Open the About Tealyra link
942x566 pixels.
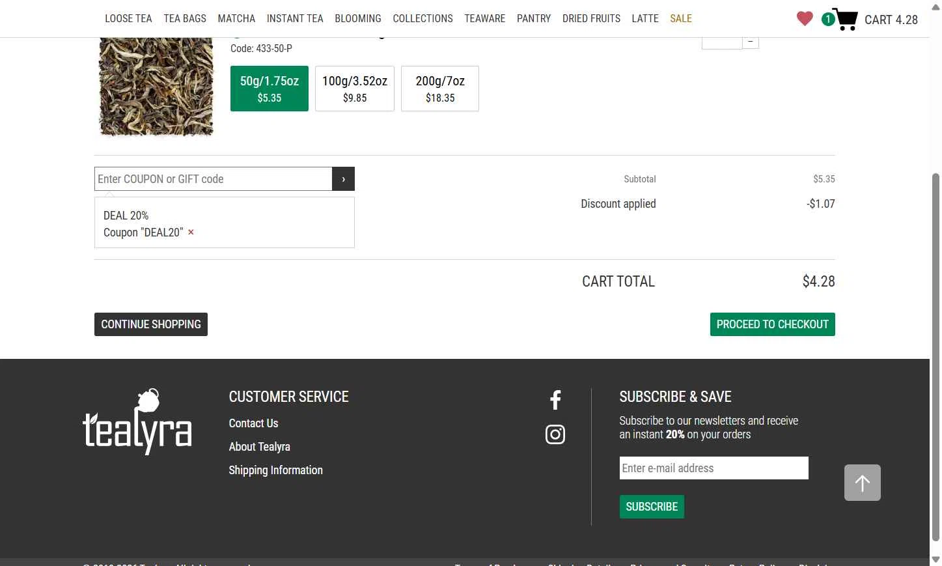tap(259, 447)
